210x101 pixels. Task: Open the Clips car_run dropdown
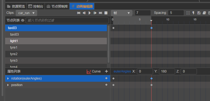[x=26, y=13]
